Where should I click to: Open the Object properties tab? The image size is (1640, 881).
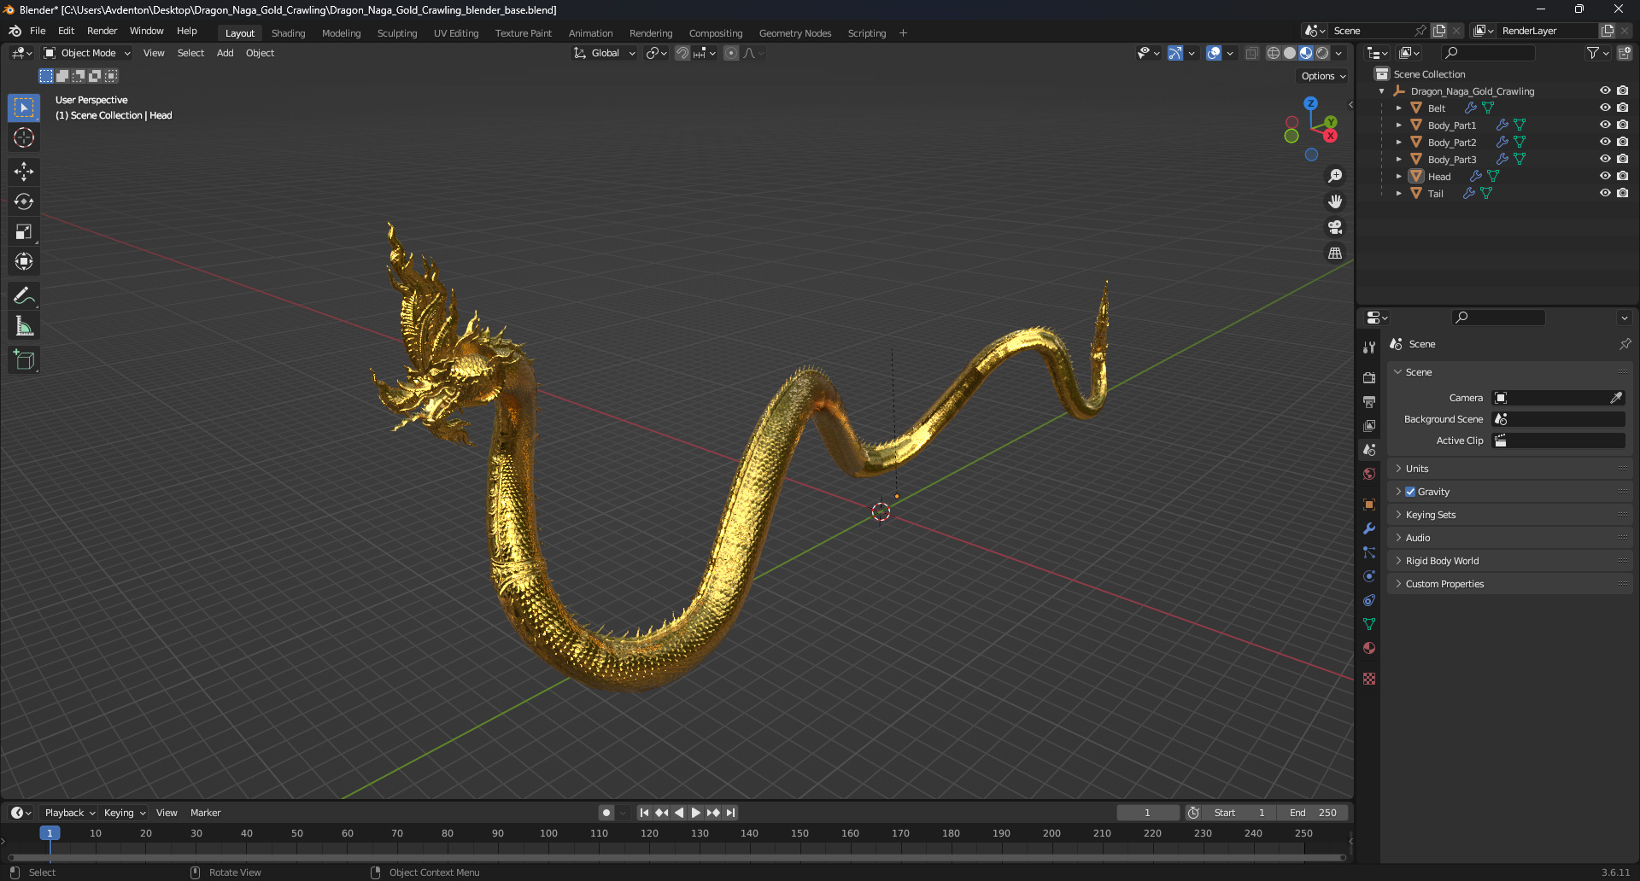point(1369,505)
